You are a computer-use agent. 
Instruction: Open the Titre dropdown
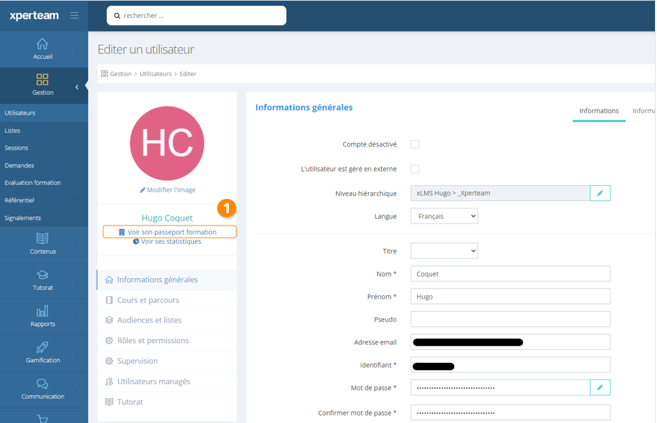pos(443,251)
